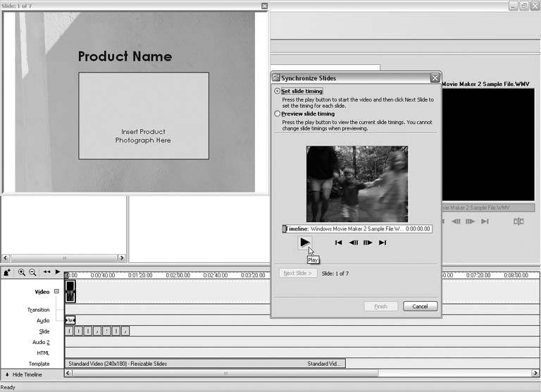Hide the timeline panel
The width and height of the screenshot is (541, 392).
point(23,374)
